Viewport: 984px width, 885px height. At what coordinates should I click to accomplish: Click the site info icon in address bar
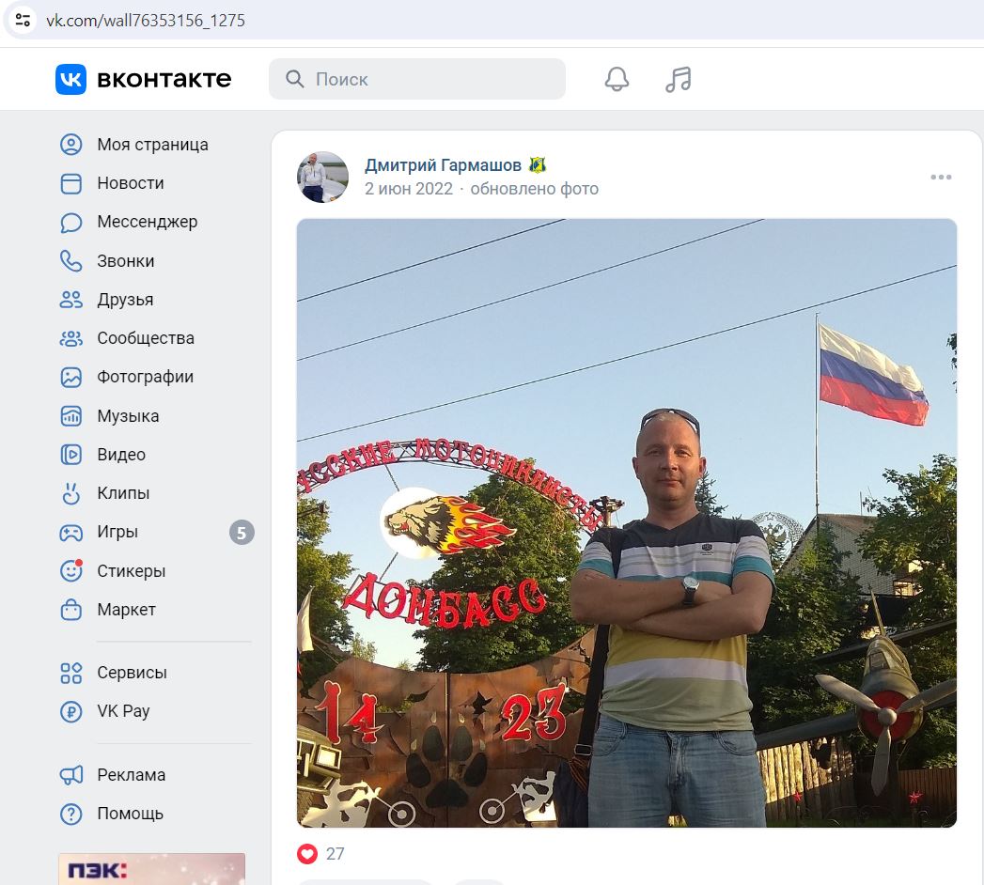click(x=23, y=20)
